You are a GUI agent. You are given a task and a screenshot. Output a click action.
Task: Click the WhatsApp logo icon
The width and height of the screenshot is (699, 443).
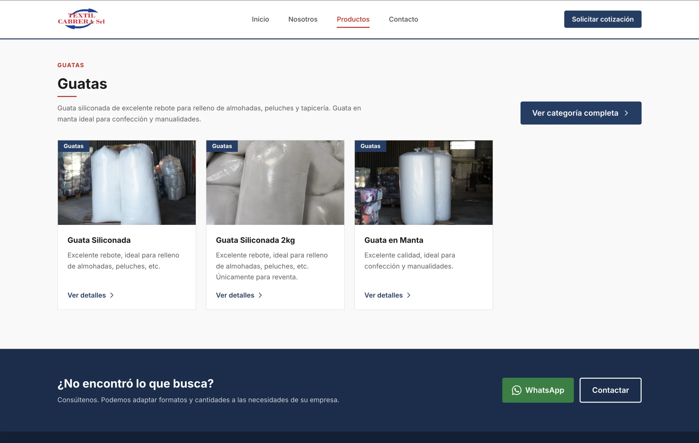pos(517,390)
